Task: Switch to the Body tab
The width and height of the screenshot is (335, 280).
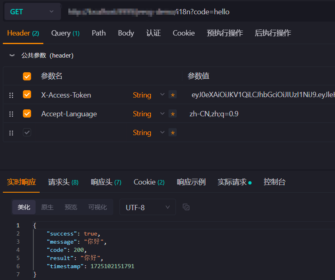Action: [126, 33]
